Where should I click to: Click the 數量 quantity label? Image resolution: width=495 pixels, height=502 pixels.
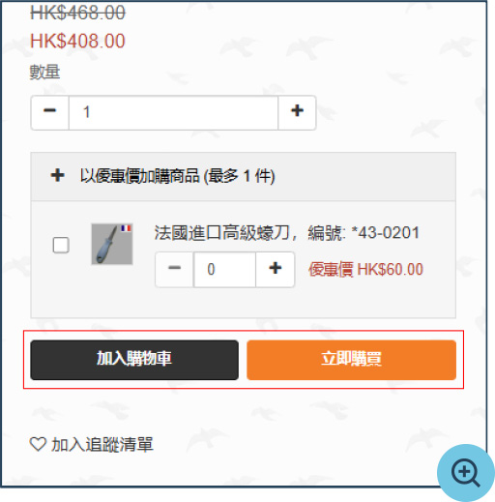(x=44, y=72)
